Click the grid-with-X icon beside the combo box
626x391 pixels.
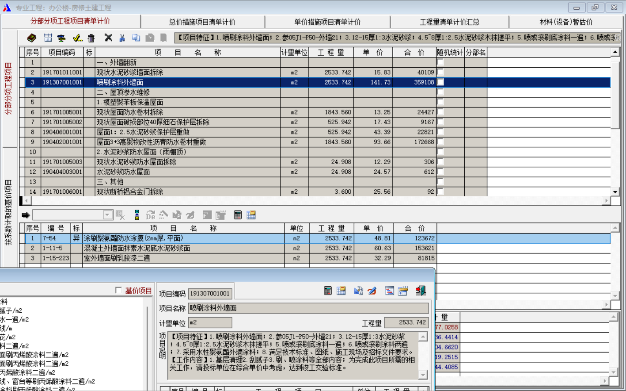120,215
